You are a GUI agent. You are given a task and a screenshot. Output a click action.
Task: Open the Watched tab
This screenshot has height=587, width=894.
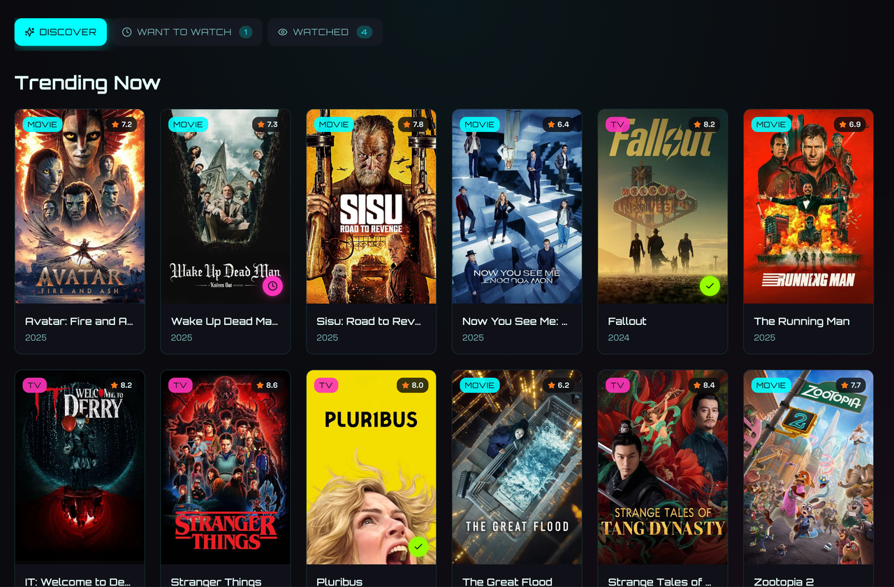(325, 32)
